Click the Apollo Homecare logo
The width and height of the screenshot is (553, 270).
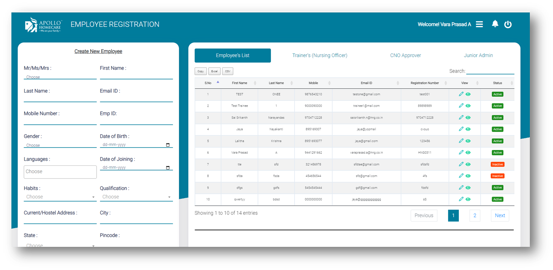(43, 24)
